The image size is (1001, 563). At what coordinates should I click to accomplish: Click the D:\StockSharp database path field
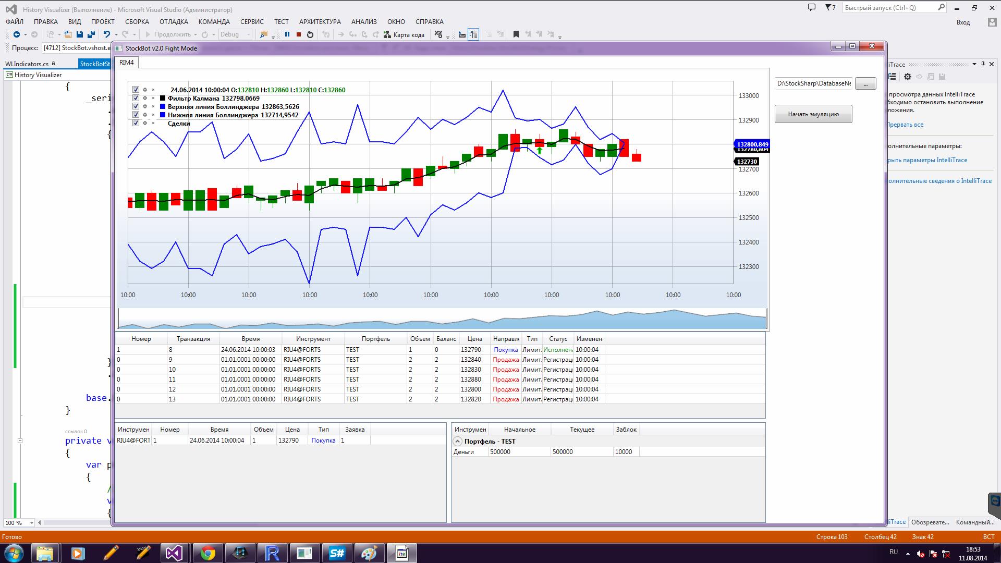point(813,83)
